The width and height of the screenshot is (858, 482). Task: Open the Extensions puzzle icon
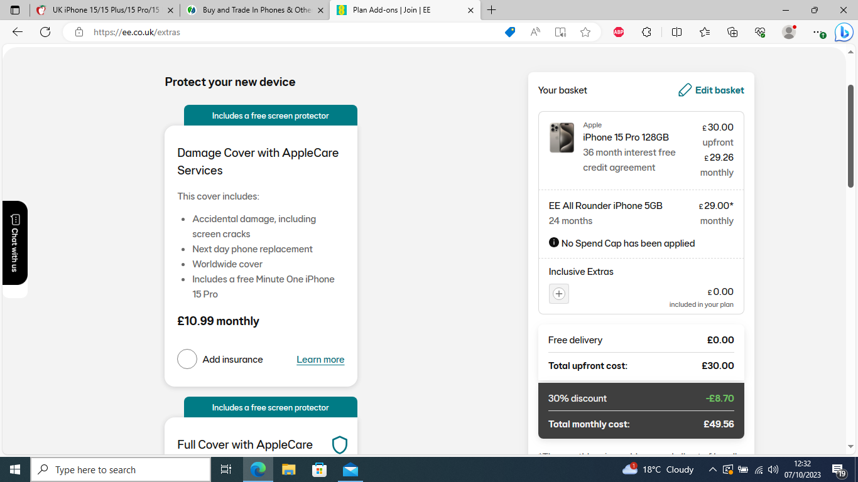coord(646,32)
